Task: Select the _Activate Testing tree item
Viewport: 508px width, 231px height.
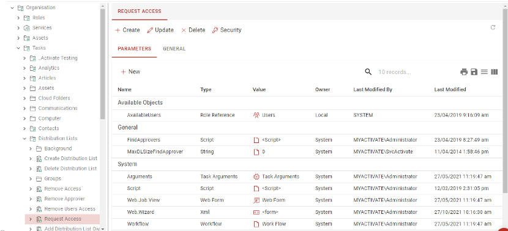Action: [x=58, y=58]
